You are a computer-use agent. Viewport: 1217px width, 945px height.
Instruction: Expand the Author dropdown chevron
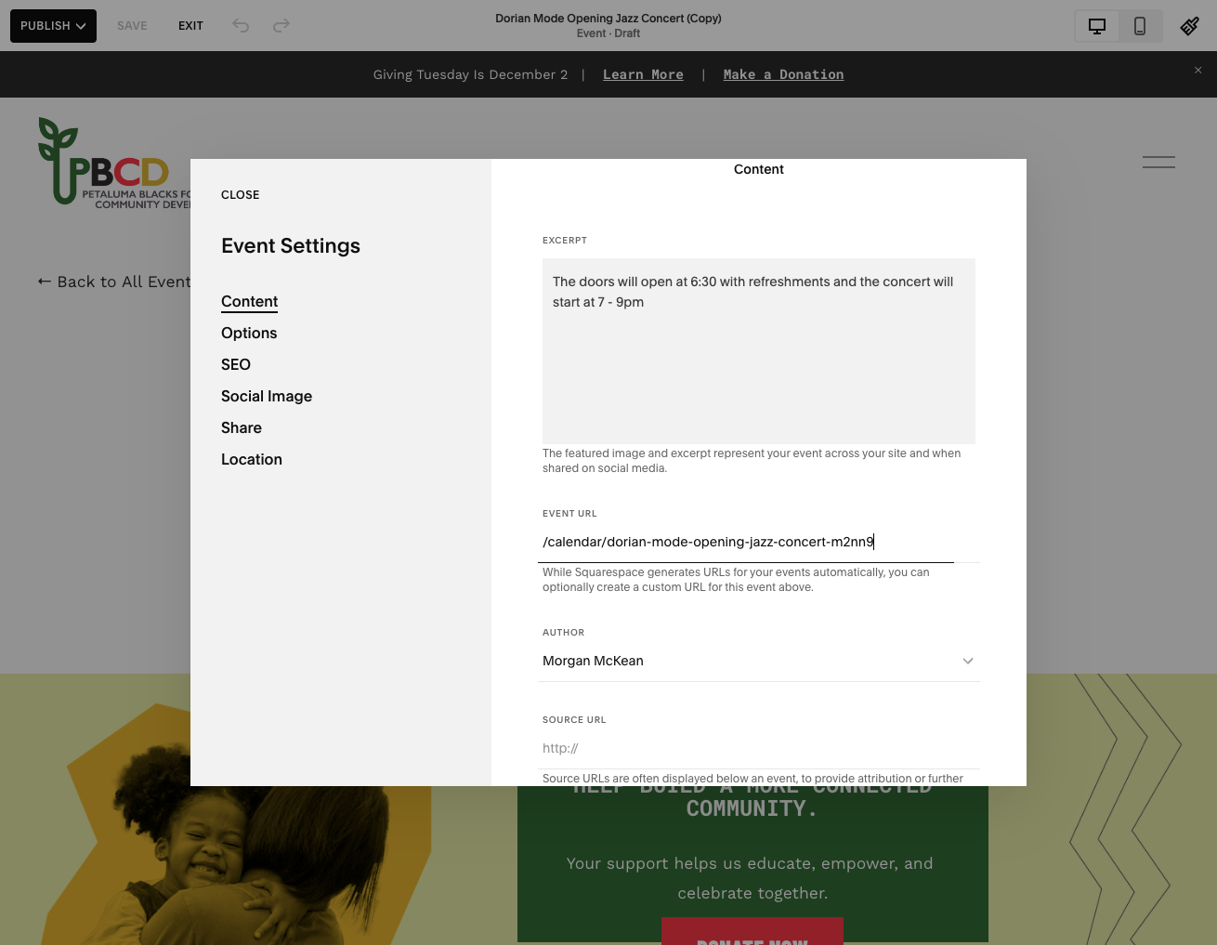pos(968,661)
